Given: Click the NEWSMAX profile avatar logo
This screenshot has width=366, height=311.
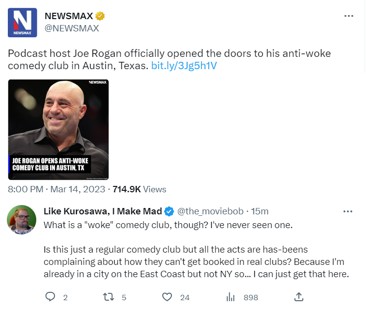Looking at the screenshot, I should pyautogui.click(x=23, y=23).
